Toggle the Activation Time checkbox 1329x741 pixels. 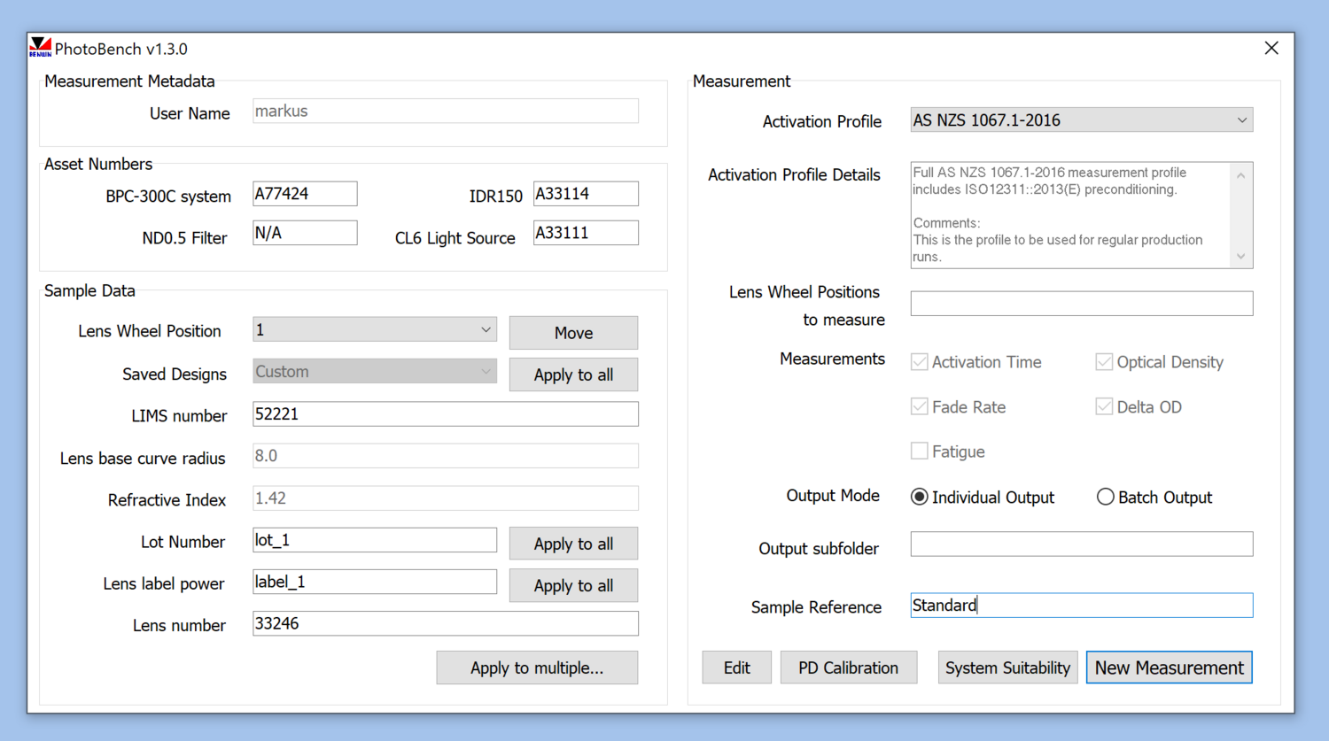click(920, 362)
